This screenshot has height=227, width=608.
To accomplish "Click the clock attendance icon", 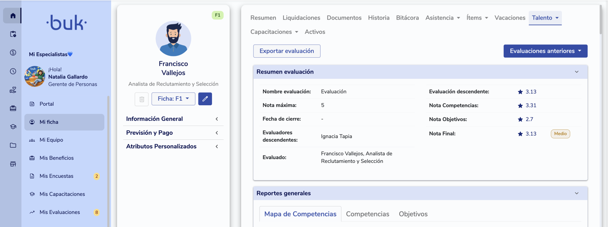I will (x=13, y=71).
